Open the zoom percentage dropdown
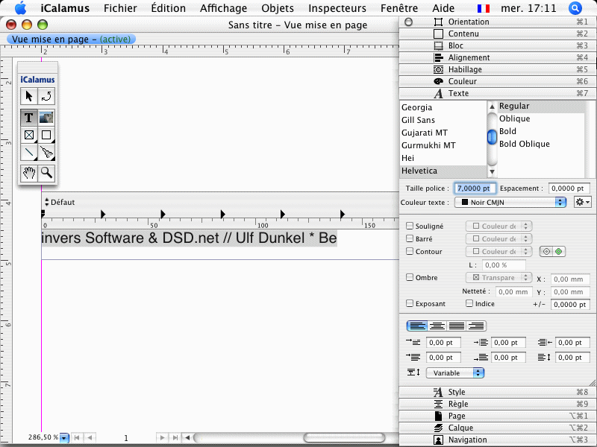597x447 pixels. click(64, 438)
